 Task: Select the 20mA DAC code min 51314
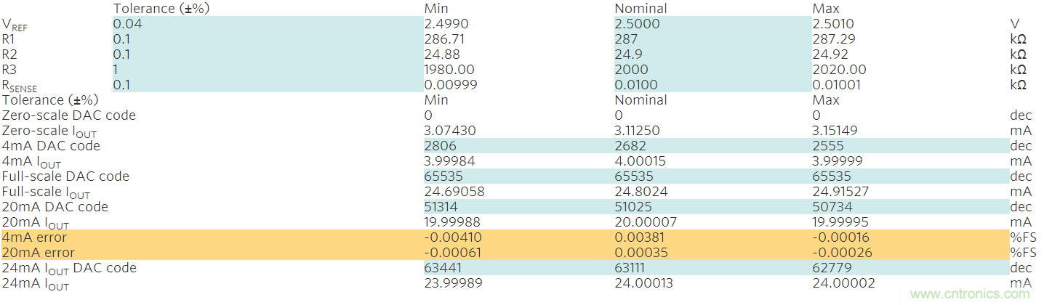pos(442,207)
